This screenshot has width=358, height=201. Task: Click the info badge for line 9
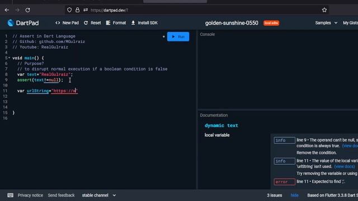pyautogui.click(x=285, y=140)
